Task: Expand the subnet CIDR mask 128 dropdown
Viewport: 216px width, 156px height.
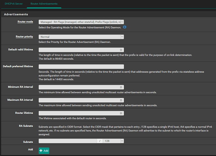Action: click(x=113, y=141)
